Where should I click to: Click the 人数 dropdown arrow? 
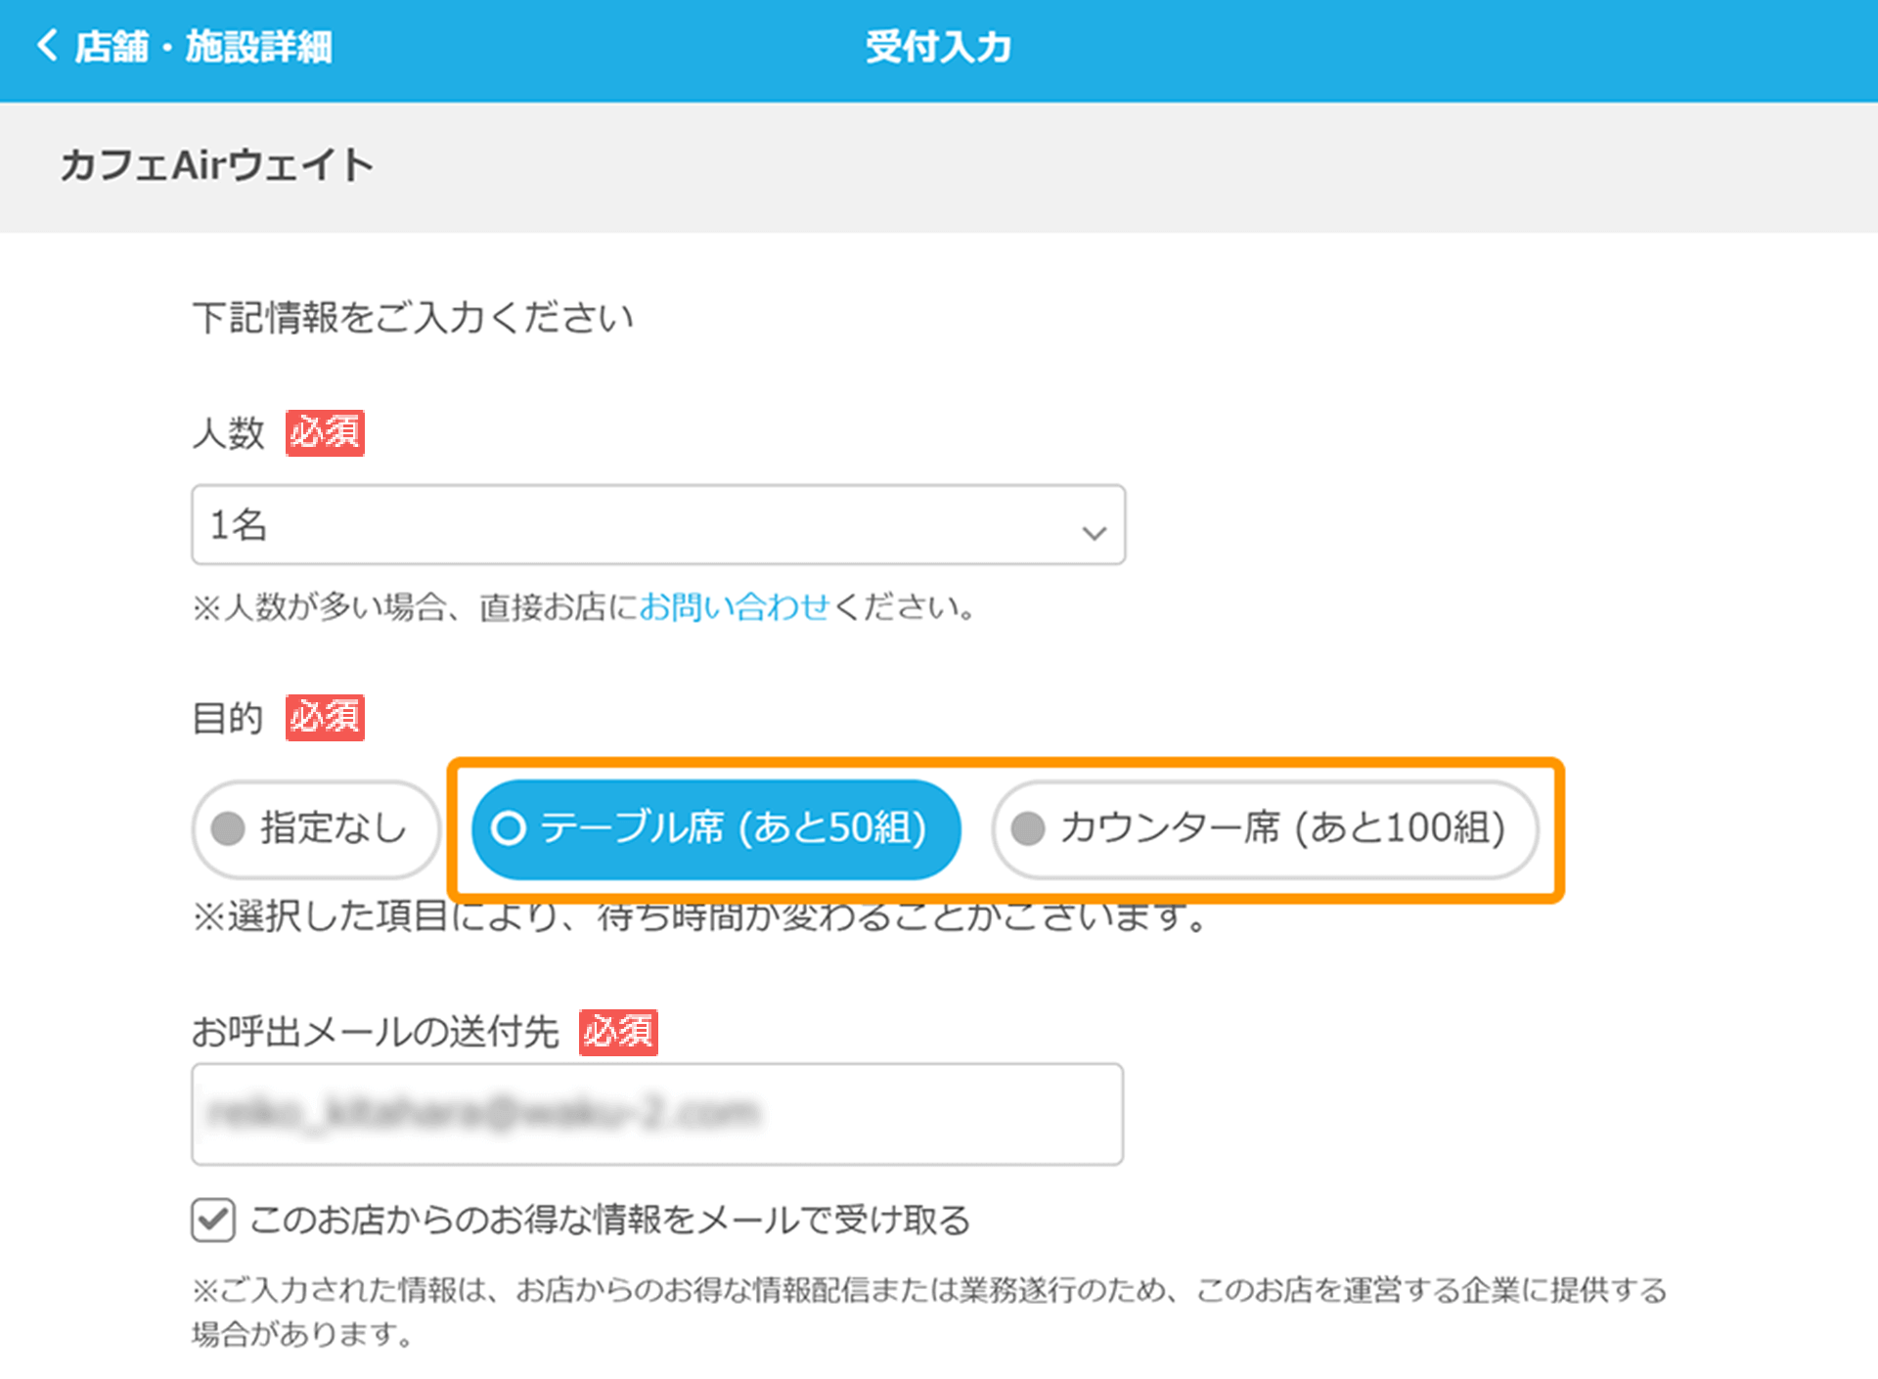tap(1094, 532)
